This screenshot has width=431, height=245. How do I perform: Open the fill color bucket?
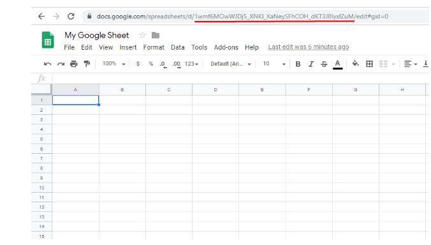click(355, 64)
